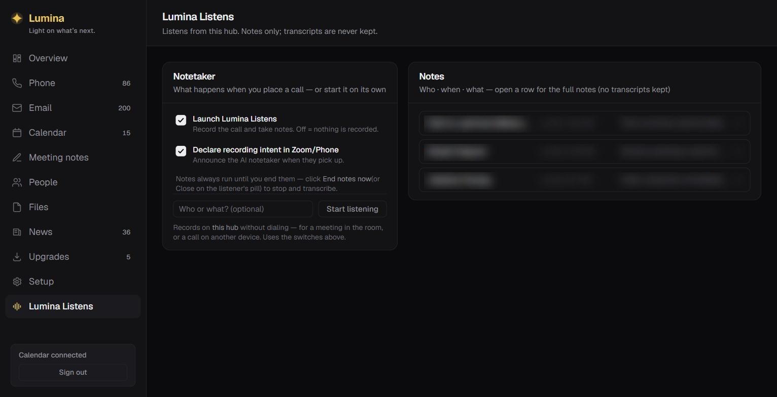Click the News count badge 36
This screenshot has width=777, height=397.
coord(126,232)
